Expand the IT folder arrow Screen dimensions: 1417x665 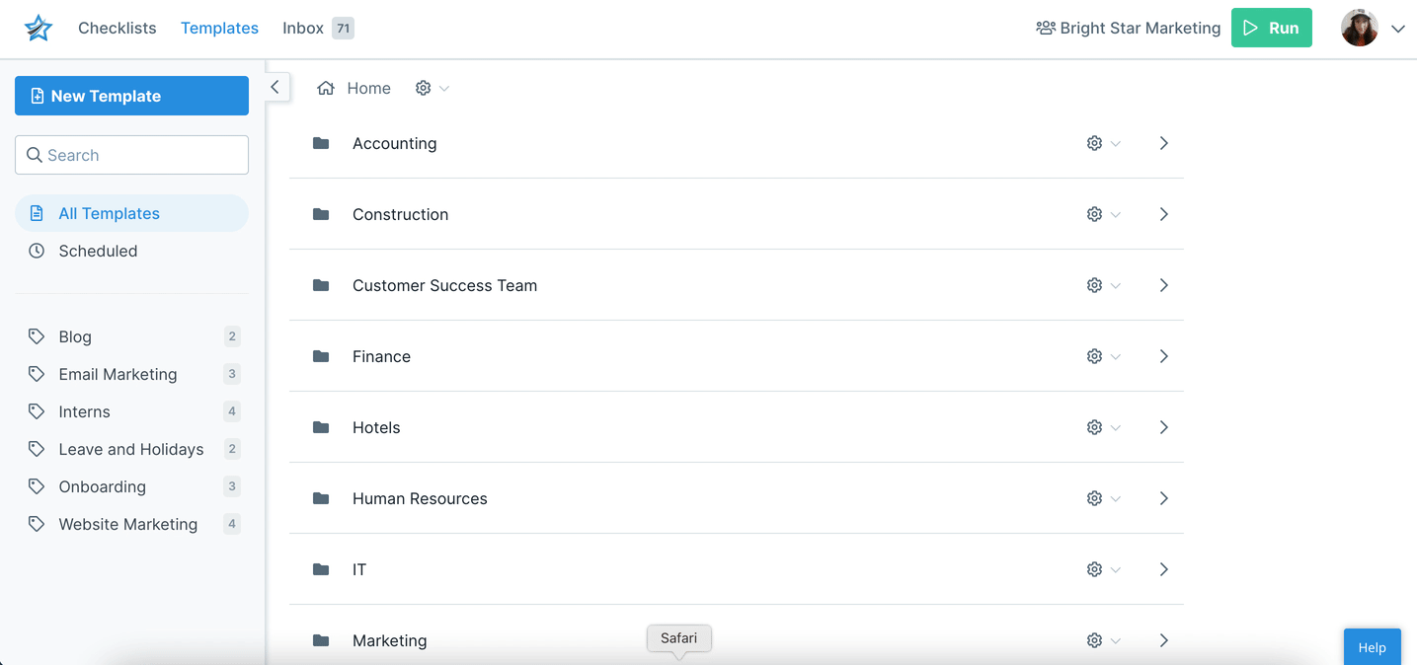(x=1164, y=569)
